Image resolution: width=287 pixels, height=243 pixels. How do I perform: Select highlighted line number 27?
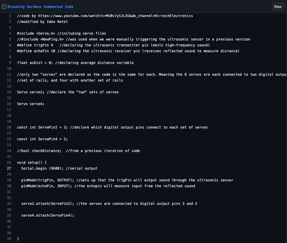coord(9,168)
